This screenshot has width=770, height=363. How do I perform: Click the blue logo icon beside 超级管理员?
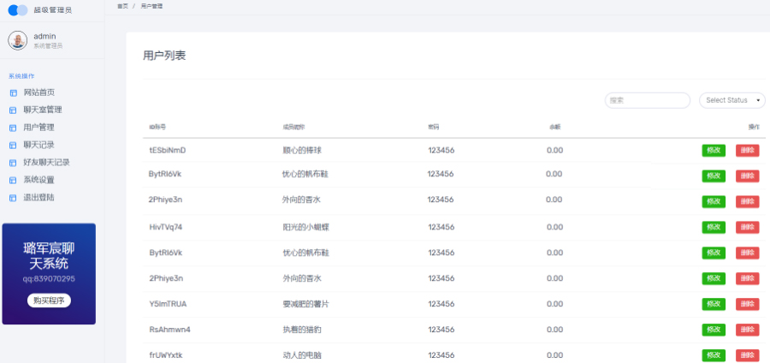coord(18,10)
